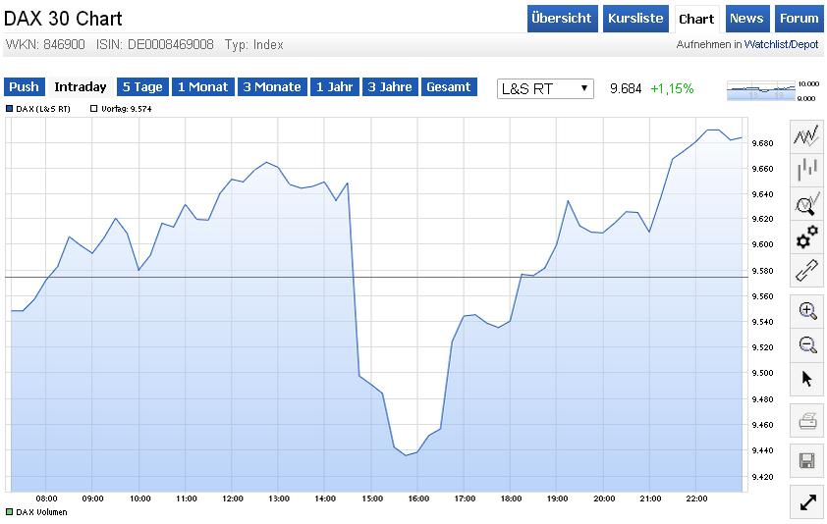The image size is (827, 524).
Task: Switch to the Kursliste tab
Action: pos(635,19)
